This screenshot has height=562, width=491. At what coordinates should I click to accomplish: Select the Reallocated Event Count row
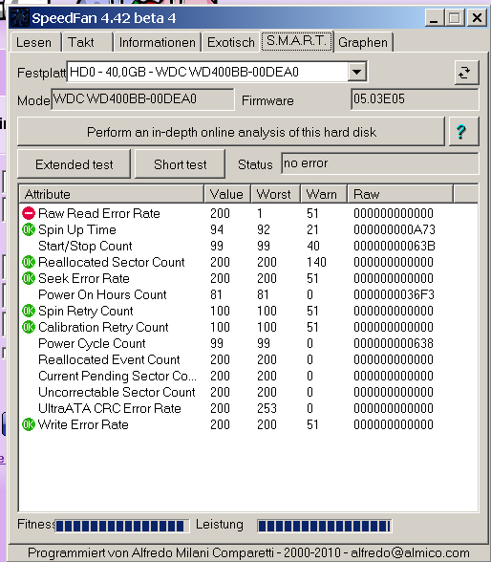pos(248,359)
